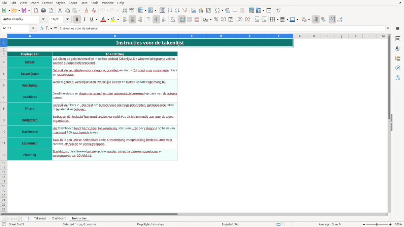
Task: Open sidebar Navigator compass icon
Action: pos(398,68)
